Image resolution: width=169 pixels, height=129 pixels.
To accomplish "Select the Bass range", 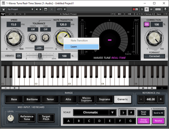I will [x=14, y=99].
